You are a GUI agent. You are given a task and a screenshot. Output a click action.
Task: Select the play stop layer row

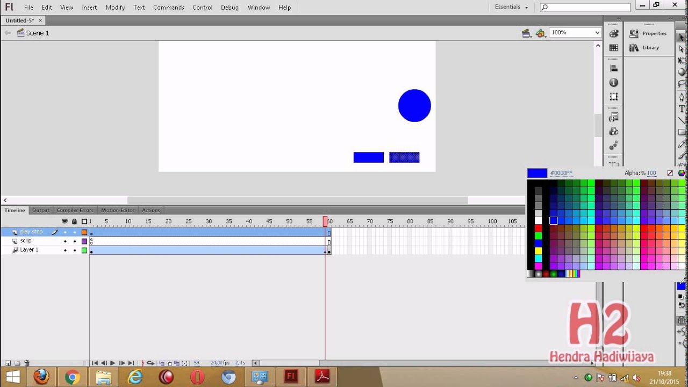[x=45, y=232]
